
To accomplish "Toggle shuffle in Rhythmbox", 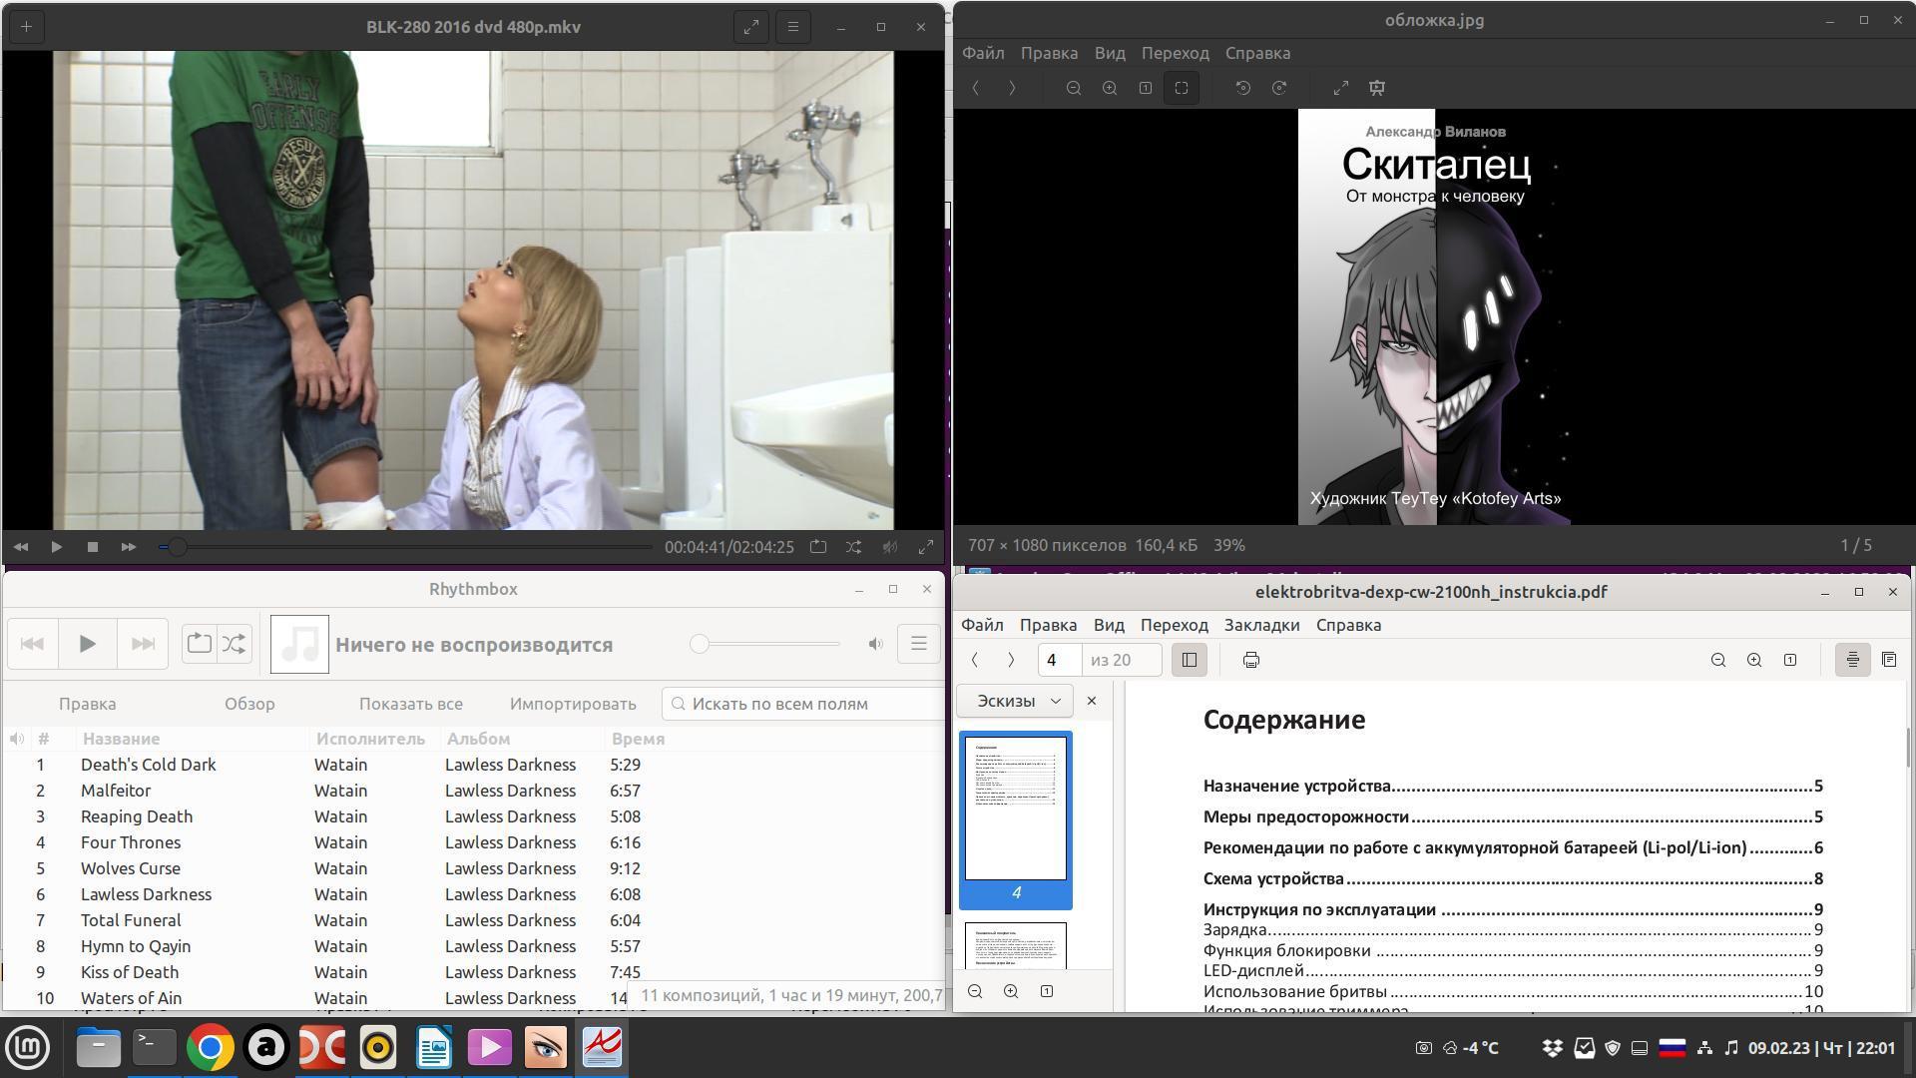I will (x=235, y=644).
